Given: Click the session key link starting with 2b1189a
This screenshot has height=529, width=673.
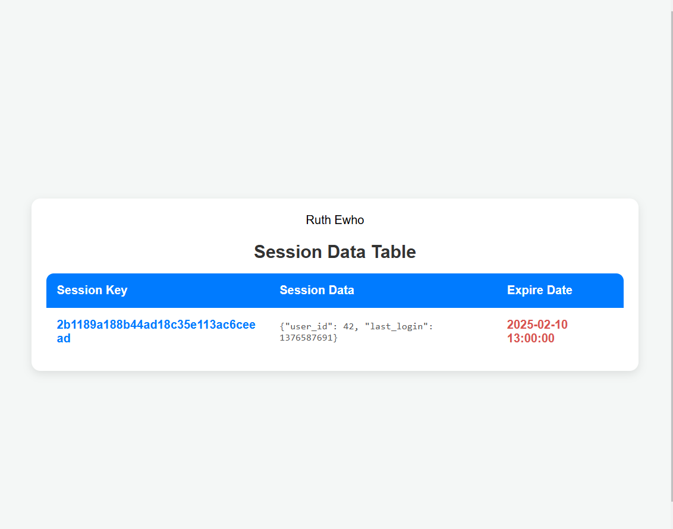Looking at the screenshot, I should (156, 325).
